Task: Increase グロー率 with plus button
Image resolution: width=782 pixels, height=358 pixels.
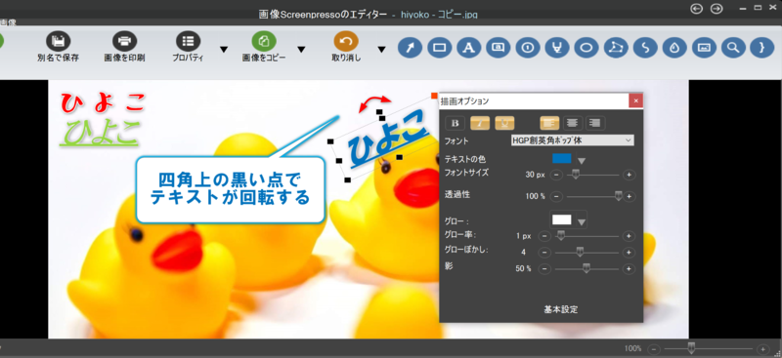Action: [630, 236]
